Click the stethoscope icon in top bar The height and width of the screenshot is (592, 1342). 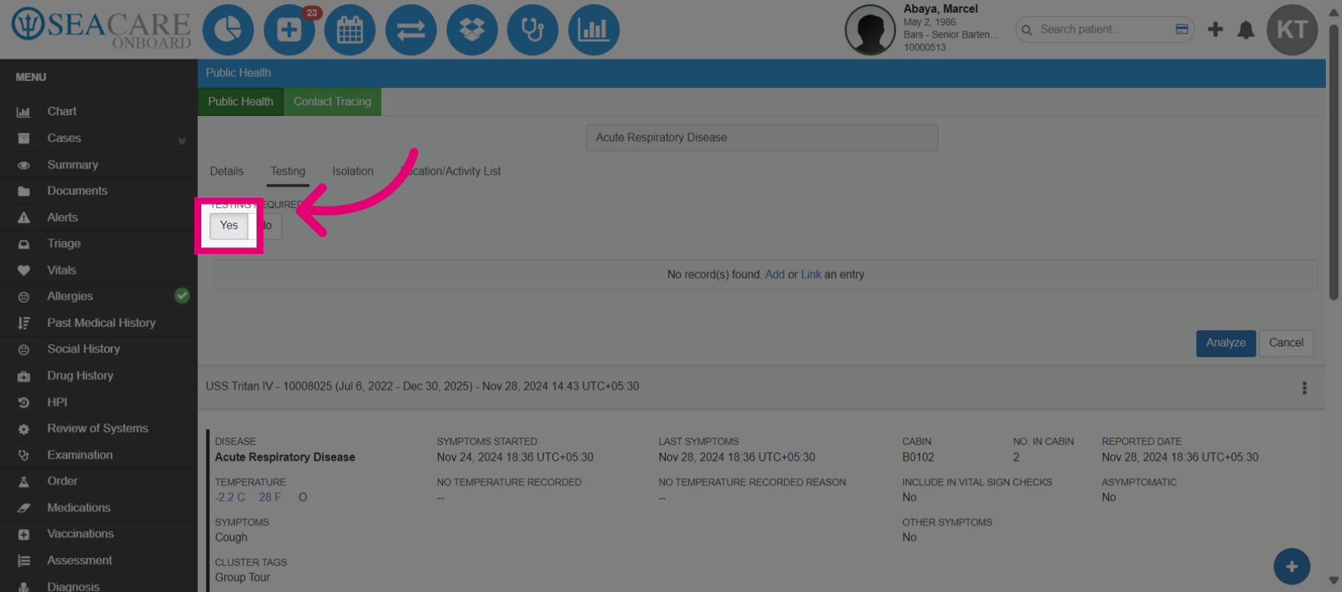click(x=533, y=30)
